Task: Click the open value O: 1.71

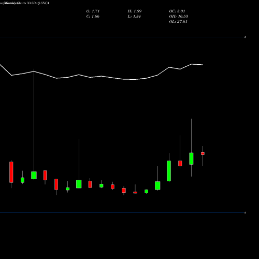Action: 93,11
